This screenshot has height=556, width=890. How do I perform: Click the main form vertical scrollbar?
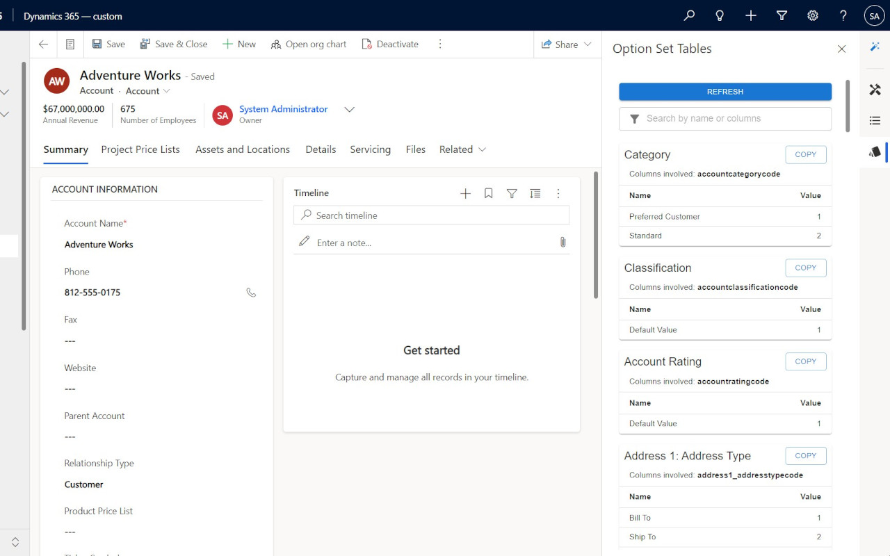[x=596, y=235]
